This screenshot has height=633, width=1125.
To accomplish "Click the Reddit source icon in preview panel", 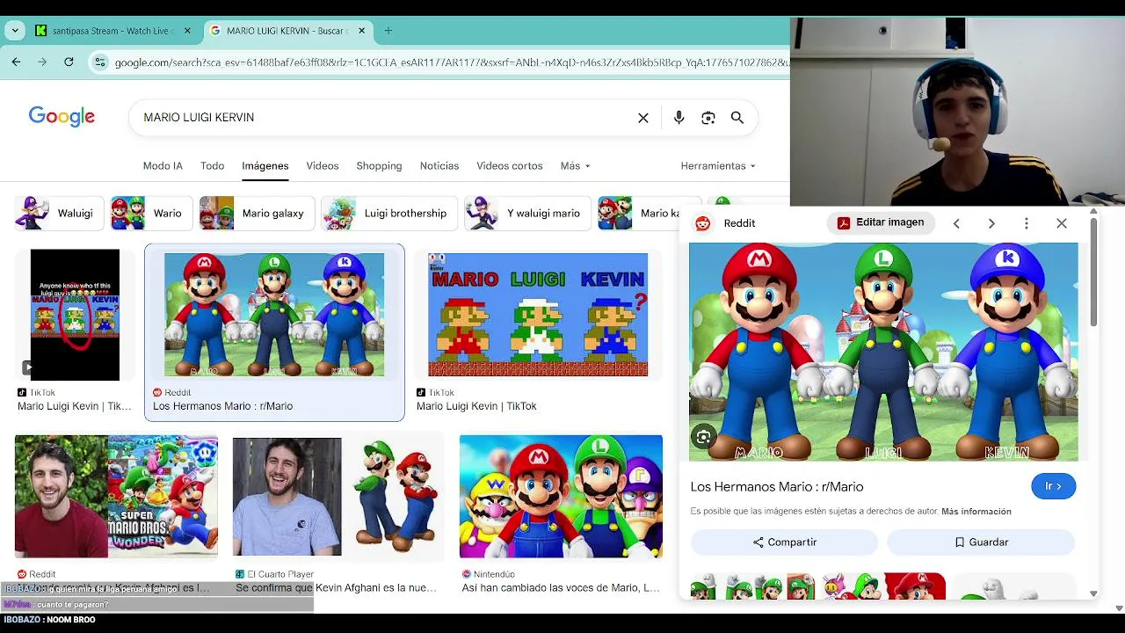I will 703,223.
